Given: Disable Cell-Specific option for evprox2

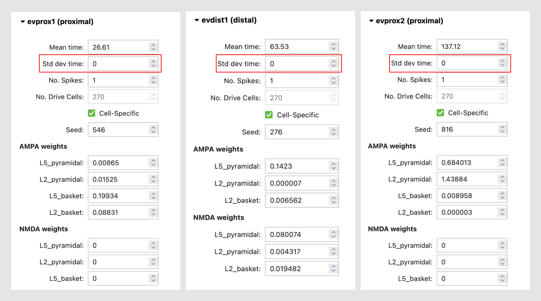Looking at the screenshot, I should click(440, 113).
